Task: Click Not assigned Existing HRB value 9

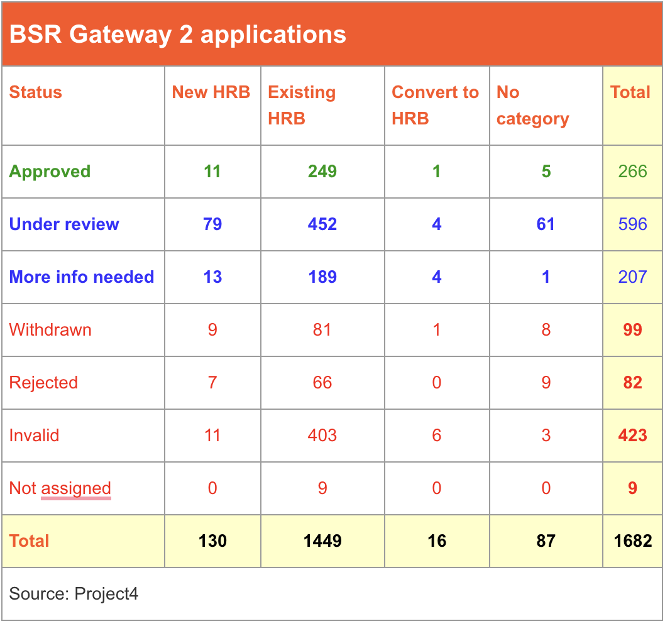Action: 322,488
